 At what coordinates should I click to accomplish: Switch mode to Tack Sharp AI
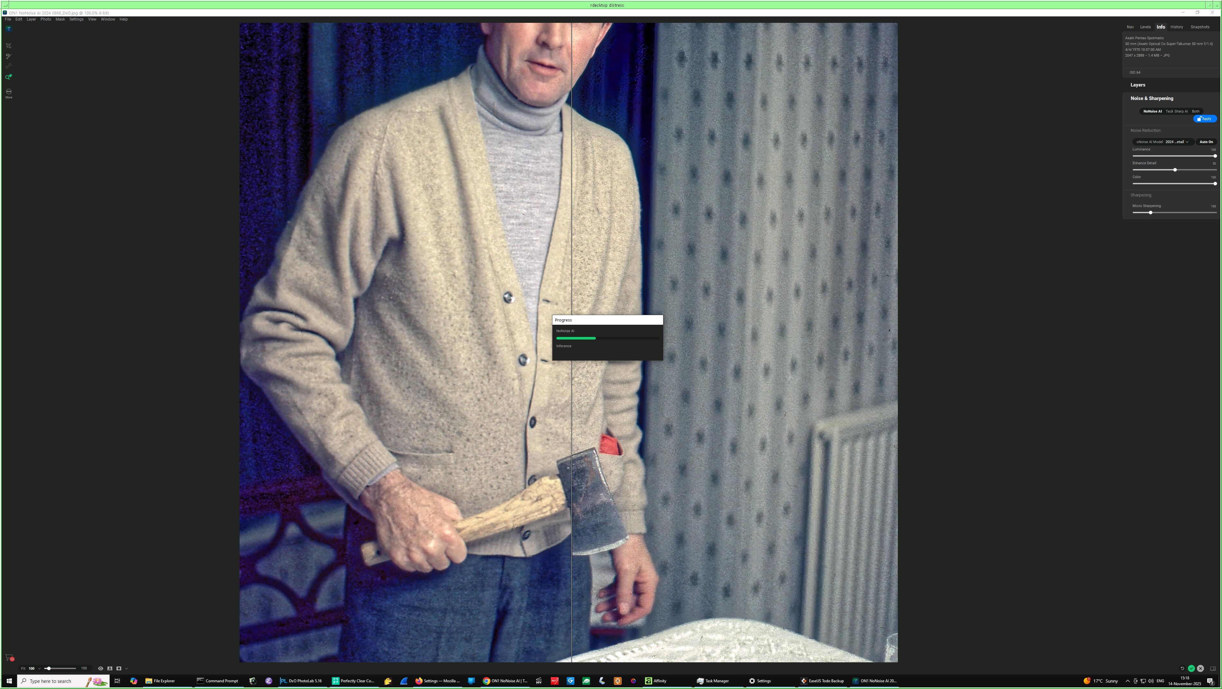pyautogui.click(x=1176, y=112)
